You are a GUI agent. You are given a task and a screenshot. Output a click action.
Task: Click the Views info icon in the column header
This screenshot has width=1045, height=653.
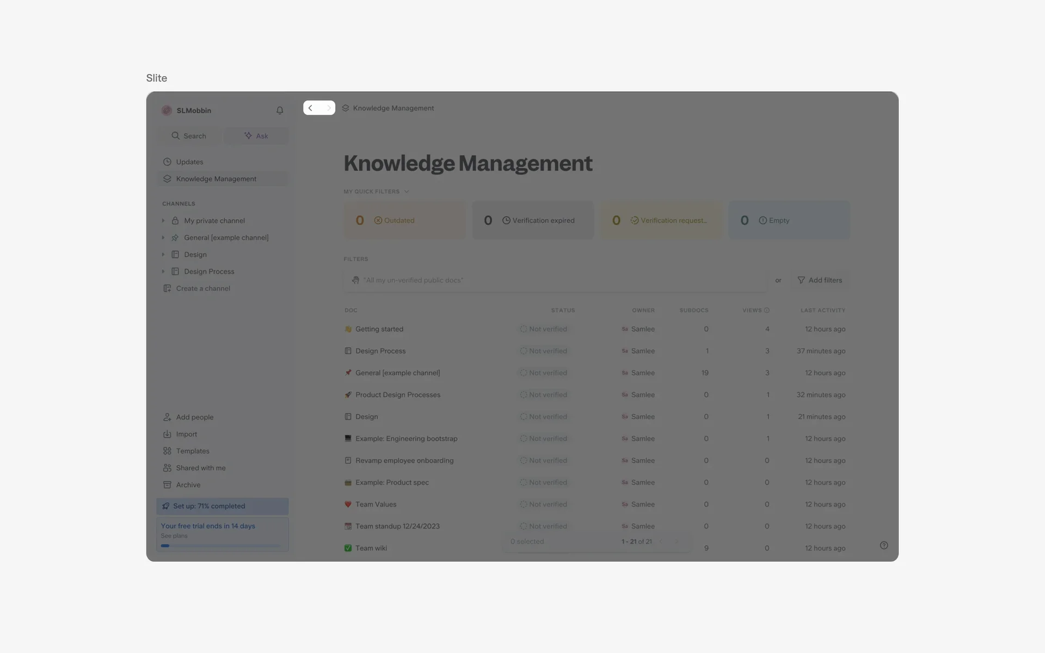click(x=767, y=310)
